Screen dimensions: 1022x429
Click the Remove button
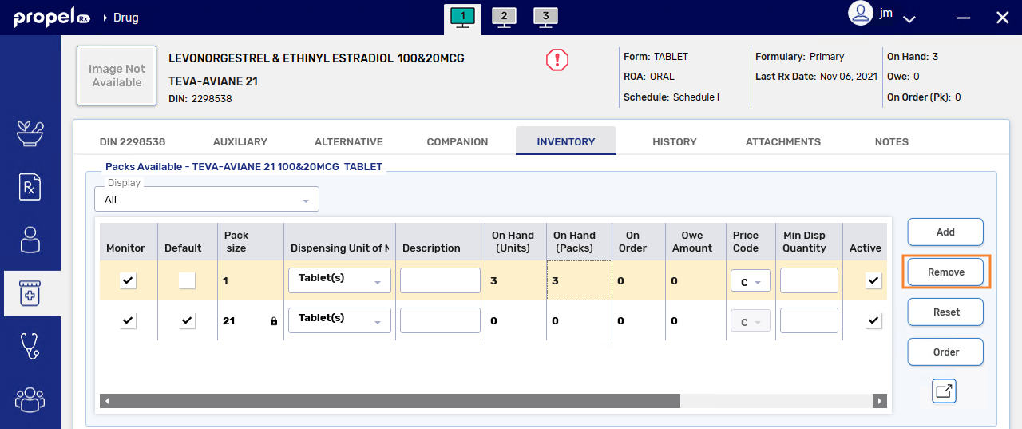945,272
